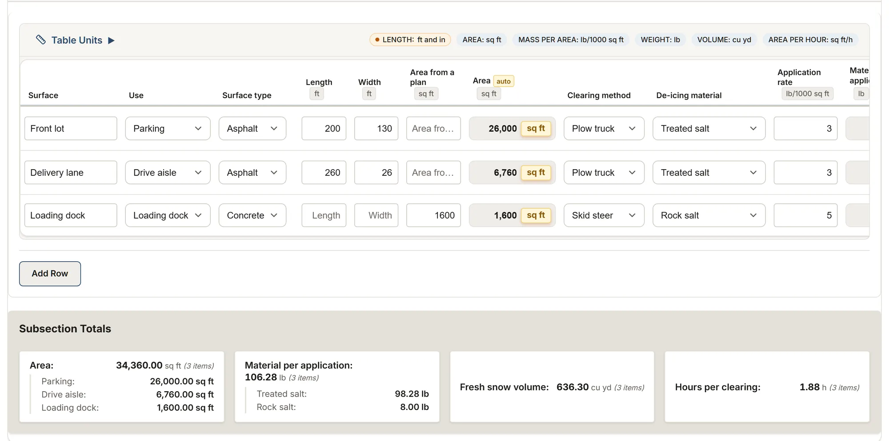Screen dimensions: 889x441
Task: Open Front lot Treated salt dropdown
Action: (709, 128)
